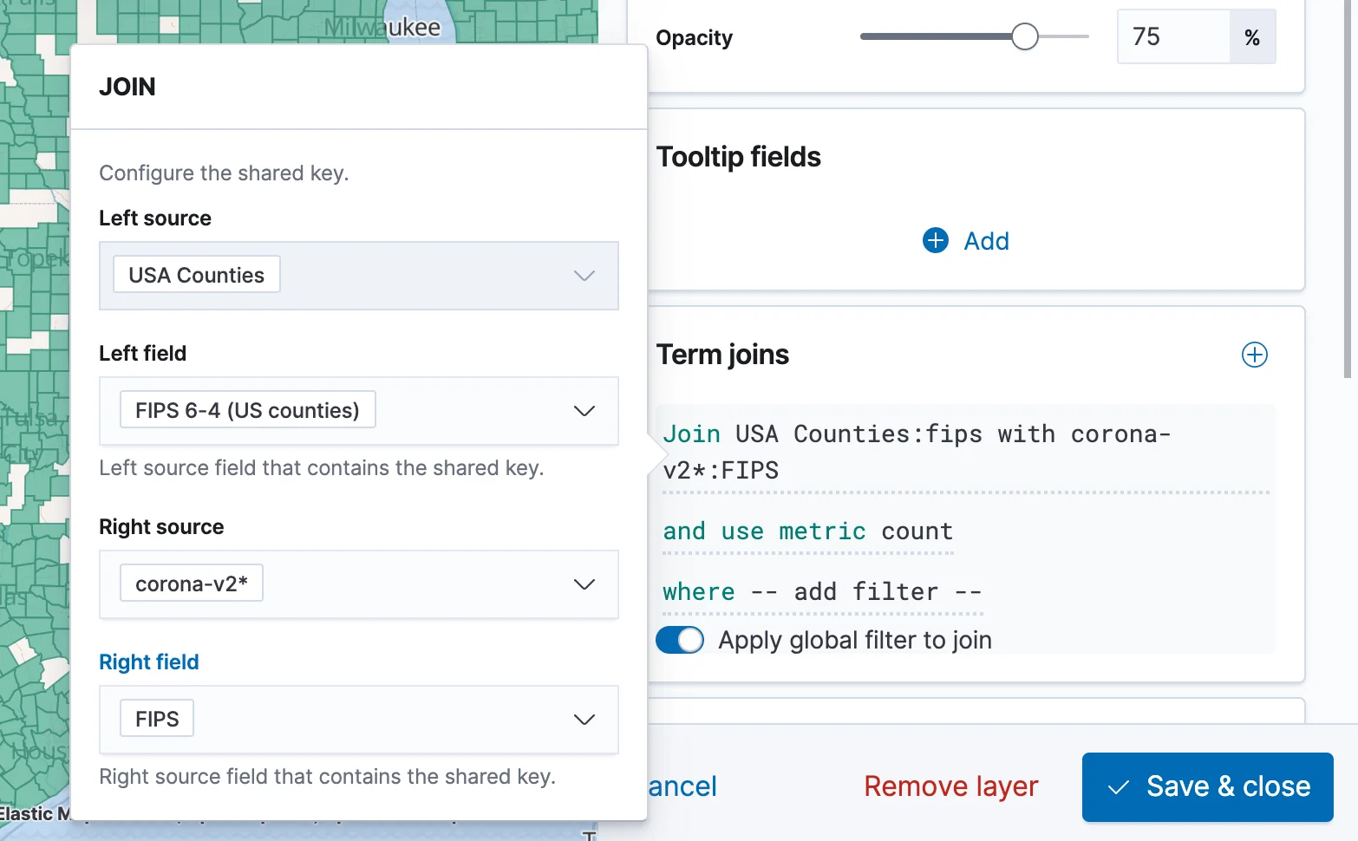Click Save & close button
This screenshot has width=1358, height=841.
[x=1207, y=787]
